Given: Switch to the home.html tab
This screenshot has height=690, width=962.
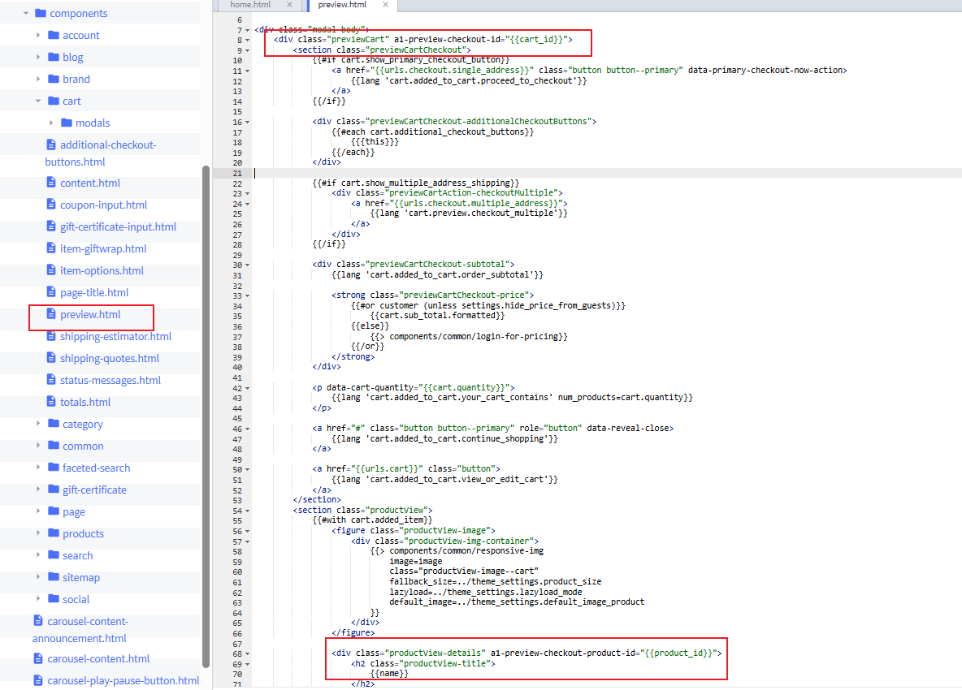Looking at the screenshot, I should pyautogui.click(x=250, y=5).
